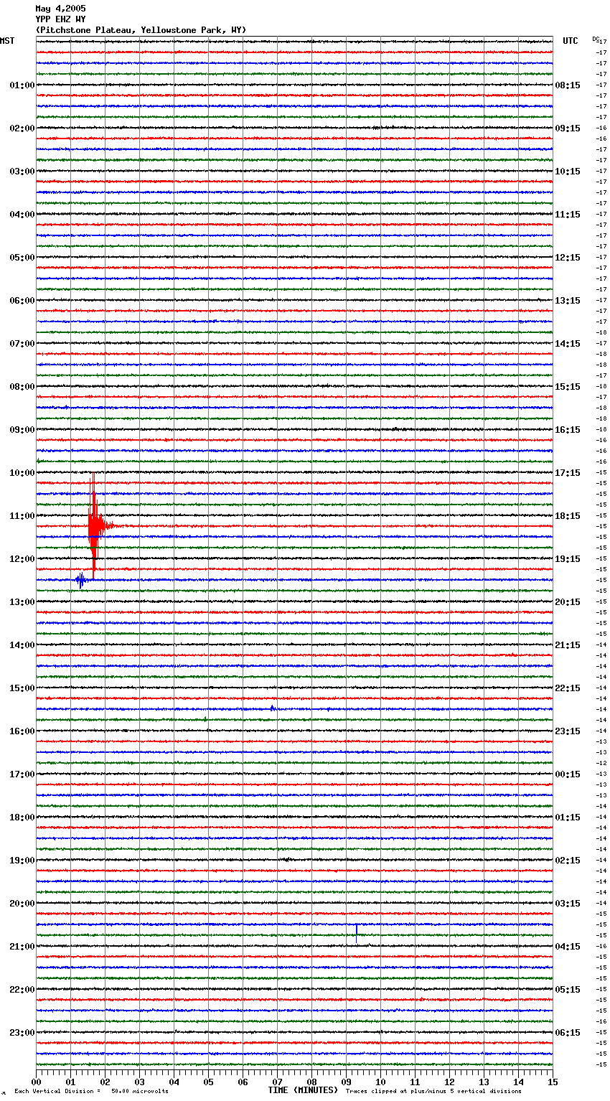This screenshot has width=610, height=1101.
Task: Click the '02' minute tick on the time axis
Action: tap(105, 1082)
